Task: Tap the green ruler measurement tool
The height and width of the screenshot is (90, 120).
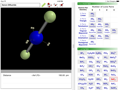Action: [43, 5]
